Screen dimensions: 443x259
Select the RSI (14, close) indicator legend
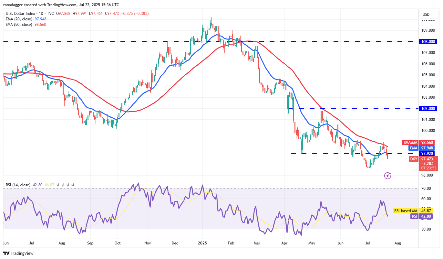click(x=18, y=185)
